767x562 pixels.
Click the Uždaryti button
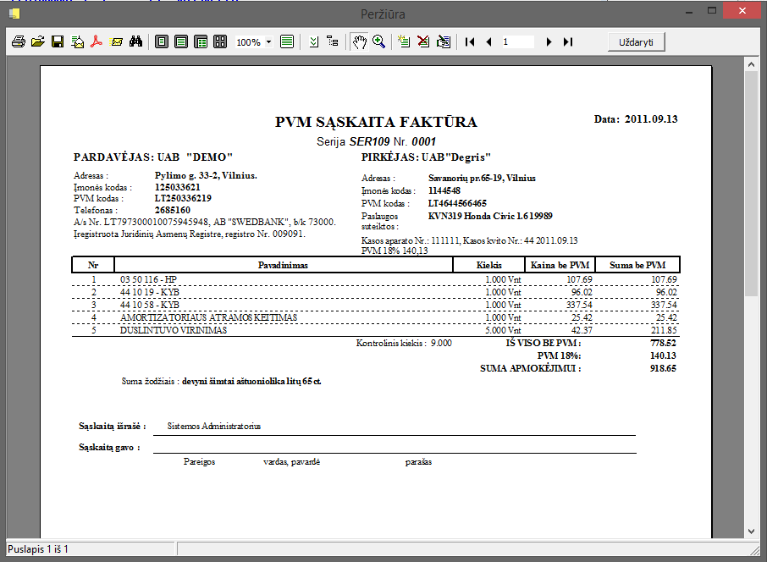[x=636, y=41]
